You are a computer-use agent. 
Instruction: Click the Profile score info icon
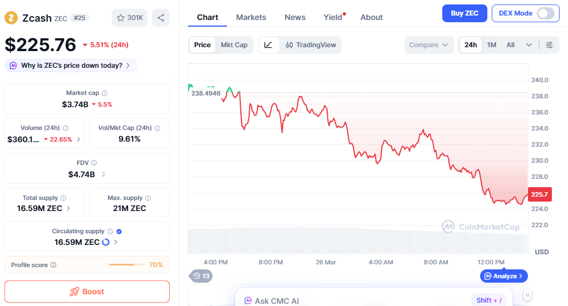coord(53,265)
